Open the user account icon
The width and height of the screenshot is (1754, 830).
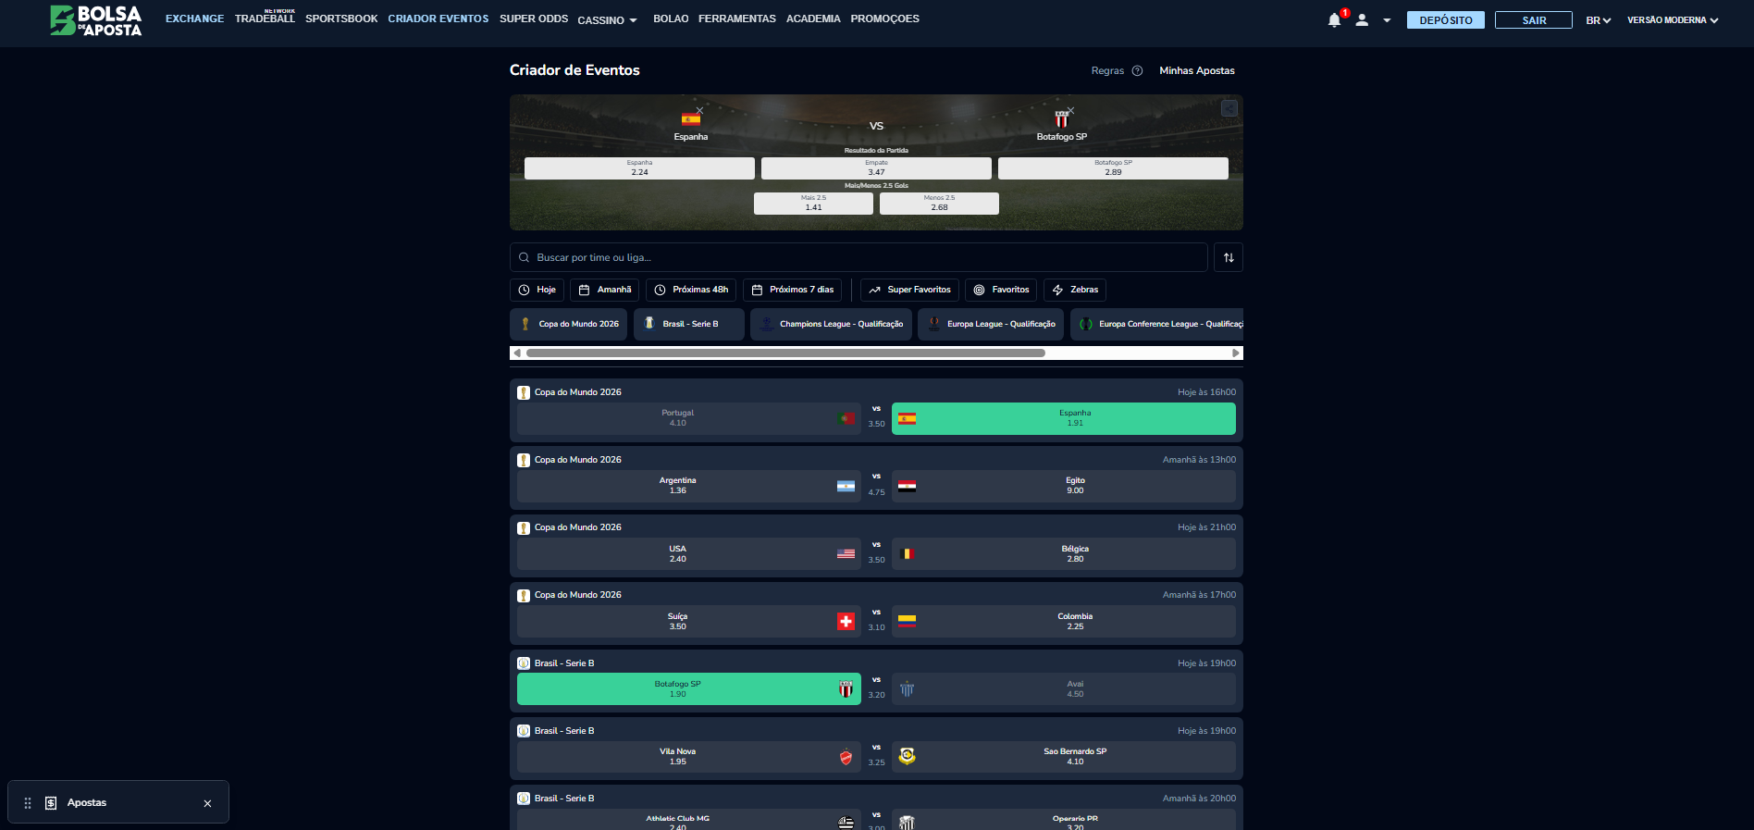1362,20
